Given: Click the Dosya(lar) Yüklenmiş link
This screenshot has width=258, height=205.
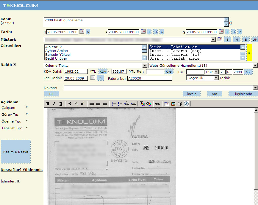Looking at the screenshot, I should coord(21,170).
